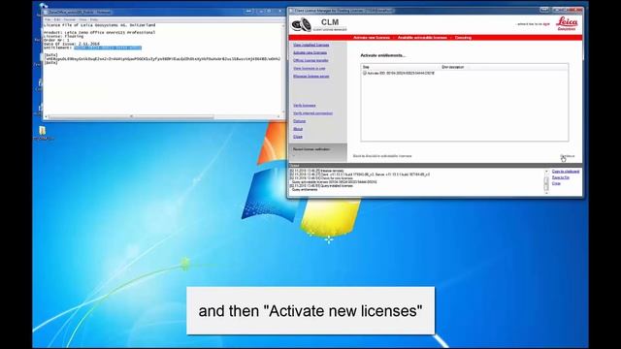Open View licenses in use link
This screenshot has height=349, width=621.
tap(309, 69)
